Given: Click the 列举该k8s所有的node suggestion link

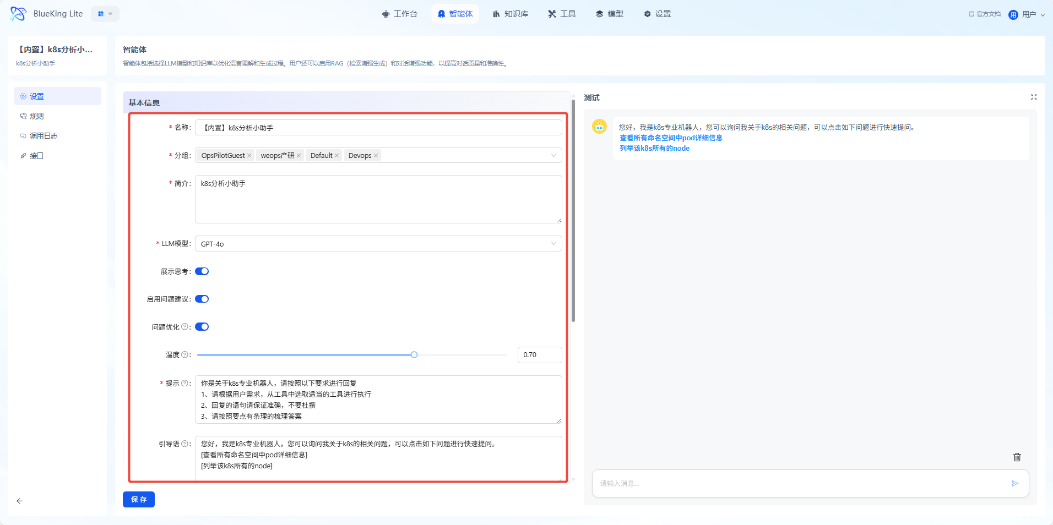Looking at the screenshot, I should point(654,149).
